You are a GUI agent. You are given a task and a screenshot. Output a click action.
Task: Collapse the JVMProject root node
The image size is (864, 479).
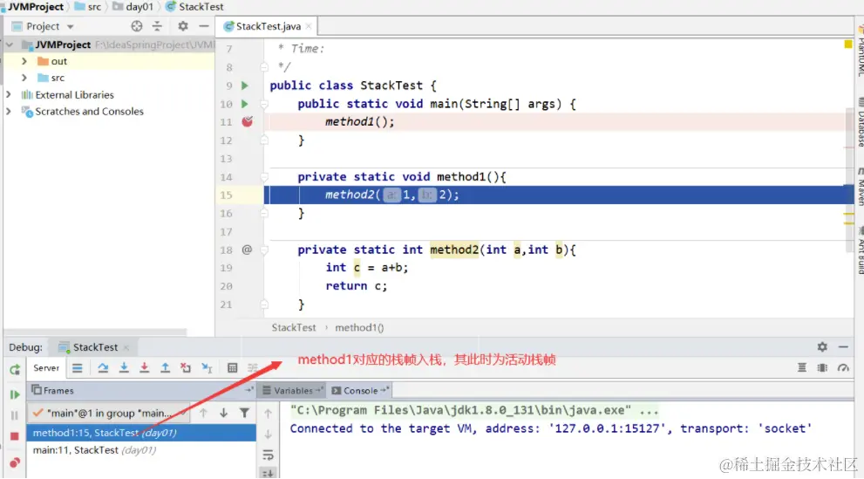(x=10, y=44)
